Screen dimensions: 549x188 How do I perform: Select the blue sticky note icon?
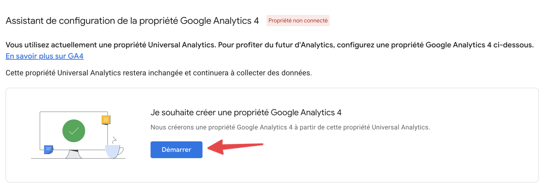pos(48,150)
